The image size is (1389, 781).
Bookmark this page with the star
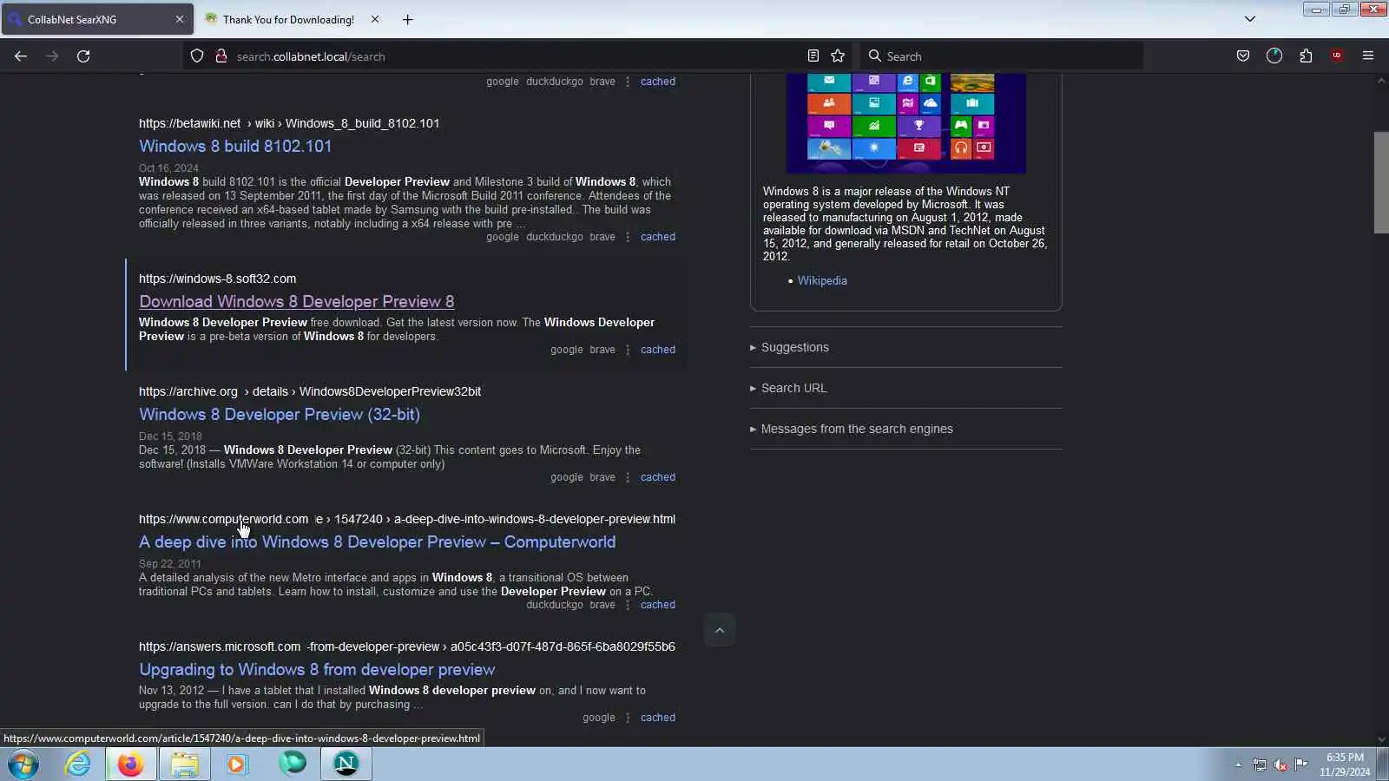coord(838,56)
